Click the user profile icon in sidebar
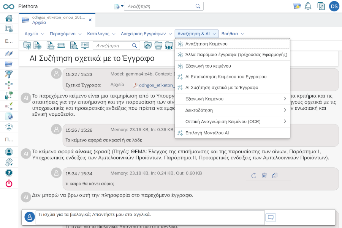Image resolution: width=342 pixels, height=228 pixels. pos(9,152)
